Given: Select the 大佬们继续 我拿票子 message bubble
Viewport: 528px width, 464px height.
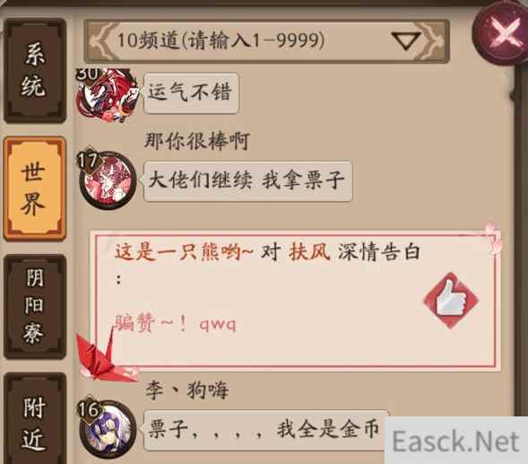Looking at the screenshot, I should 247,181.
